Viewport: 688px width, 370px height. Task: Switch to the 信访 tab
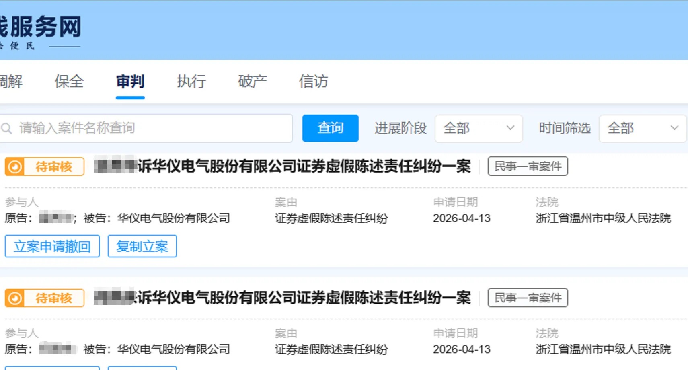[314, 82]
